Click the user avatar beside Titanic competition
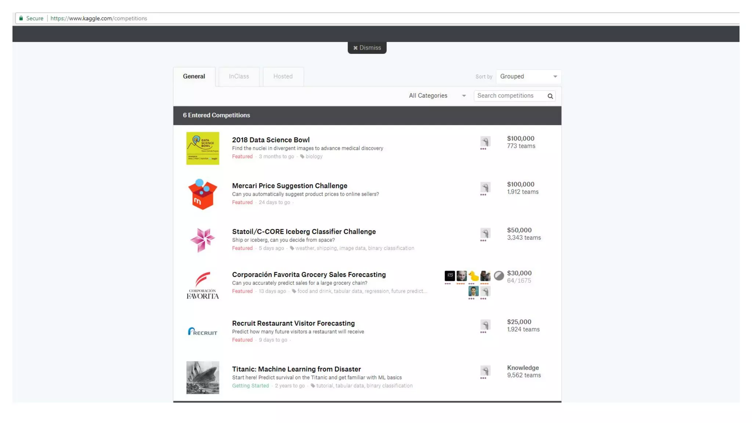 pos(485,370)
